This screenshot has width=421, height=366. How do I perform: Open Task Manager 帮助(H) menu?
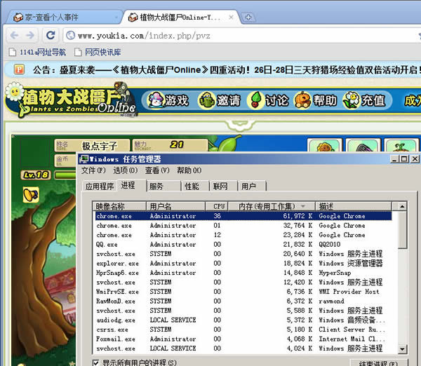189,170
